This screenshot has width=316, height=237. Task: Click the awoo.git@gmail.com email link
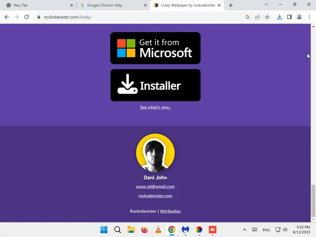pyautogui.click(x=156, y=187)
